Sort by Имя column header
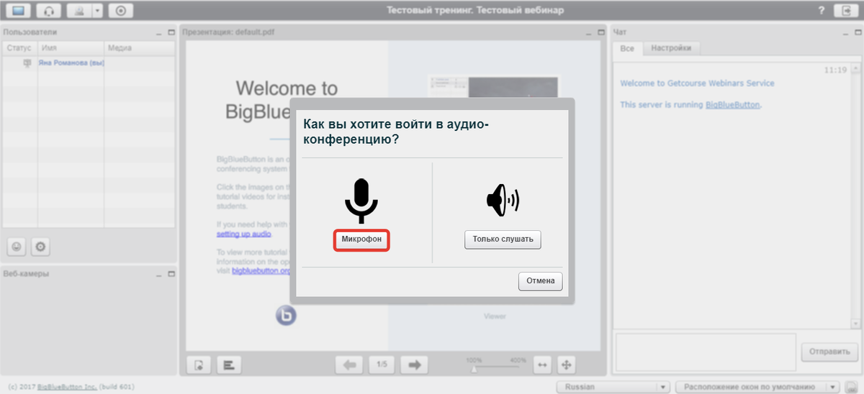Image resolution: width=864 pixels, height=394 pixels. coord(71,48)
